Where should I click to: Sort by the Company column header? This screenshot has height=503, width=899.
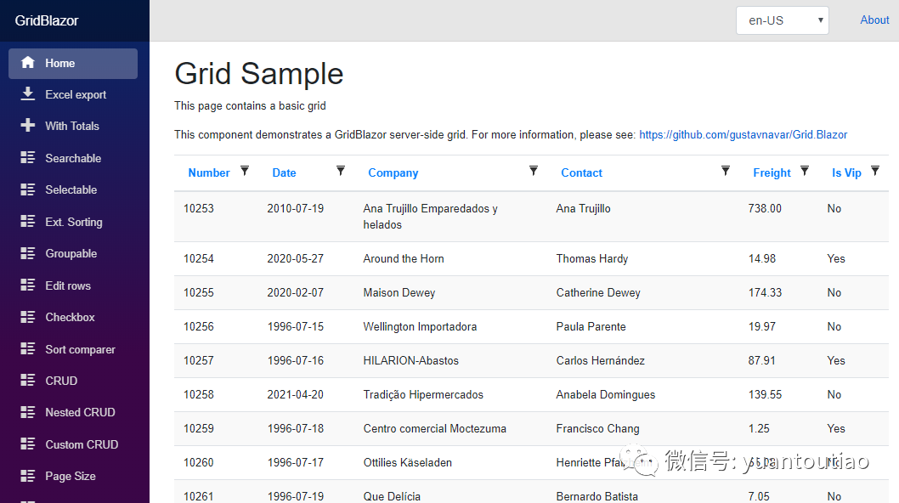coord(393,172)
